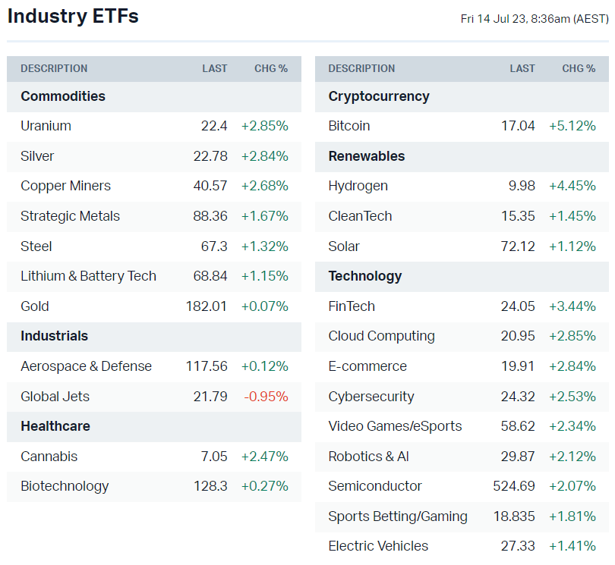Open the Cannabis ETF row
The image size is (615, 565).
pyautogui.click(x=49, y=457)
